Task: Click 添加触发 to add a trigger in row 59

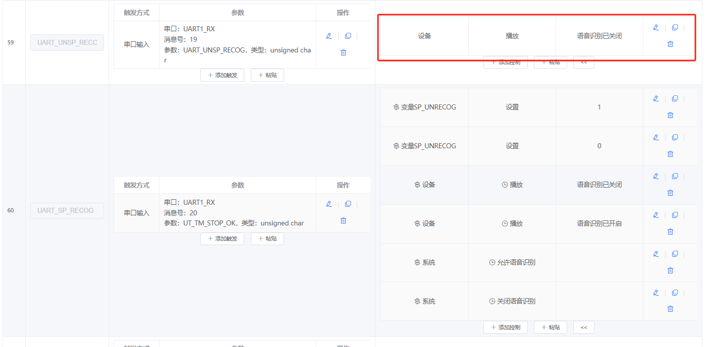Action: tap(222, 75)
